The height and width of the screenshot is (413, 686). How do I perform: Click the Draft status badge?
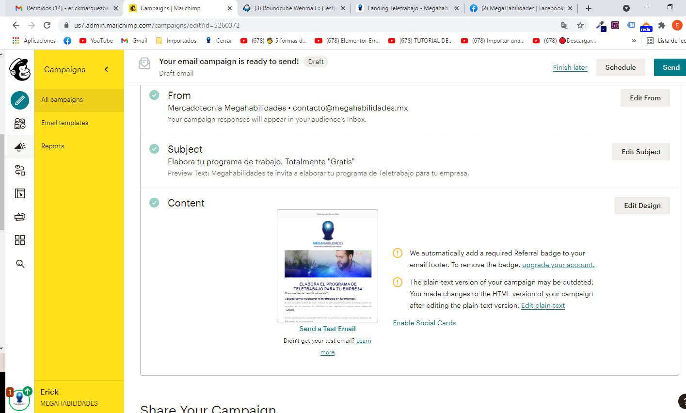pyautogui.click(x=316, y=62)
